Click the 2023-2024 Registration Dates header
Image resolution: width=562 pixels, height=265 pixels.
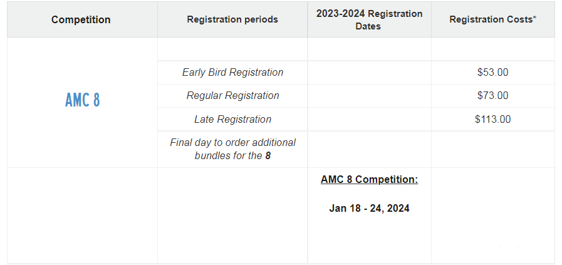coord(369,19)
